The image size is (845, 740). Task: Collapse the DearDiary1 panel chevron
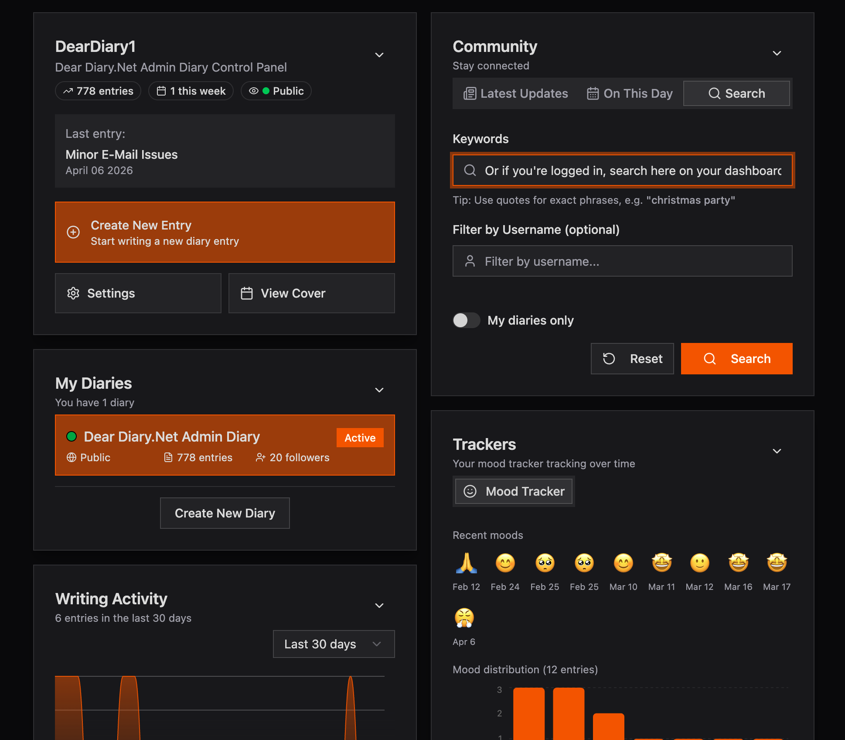tap(379, 55)
